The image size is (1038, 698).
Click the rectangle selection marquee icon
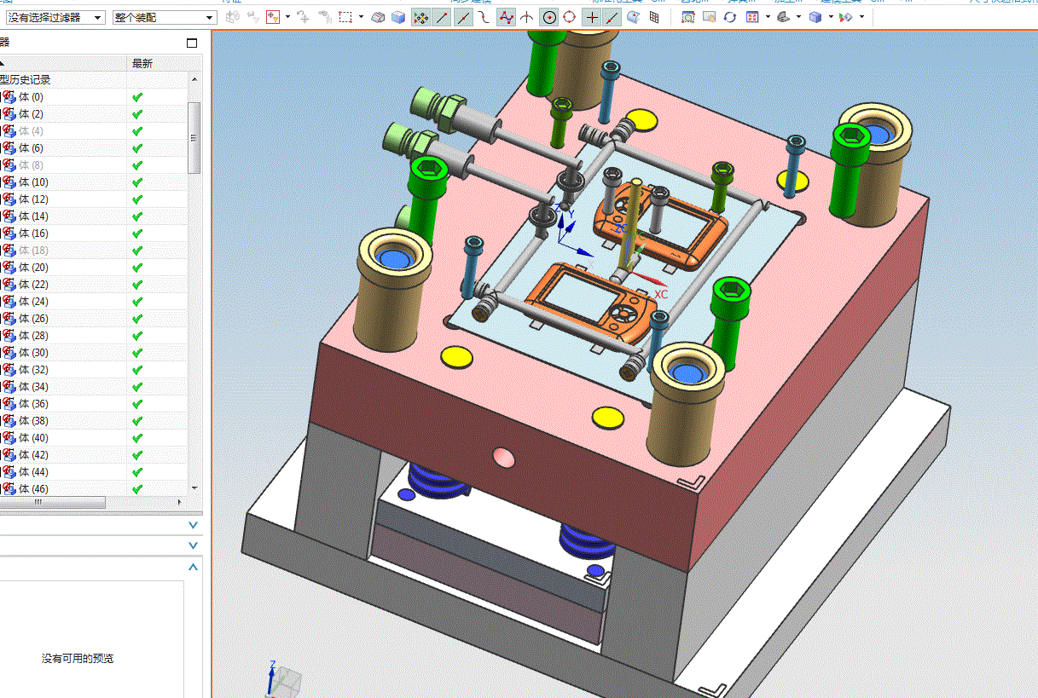coord(345,17)
